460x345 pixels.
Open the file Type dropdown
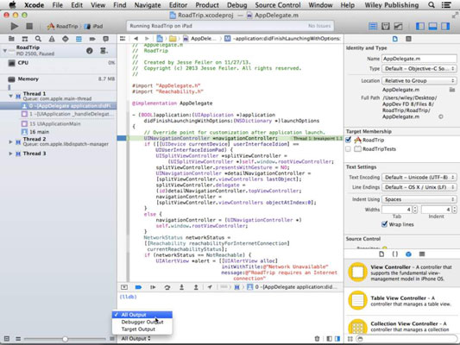419,69
